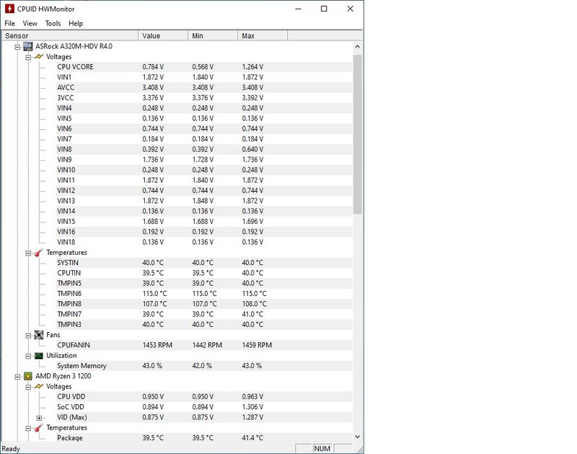This screenshot has height=454, width=577.
Task: Collapse the Ryzen Voltages group
Action: 28,387
